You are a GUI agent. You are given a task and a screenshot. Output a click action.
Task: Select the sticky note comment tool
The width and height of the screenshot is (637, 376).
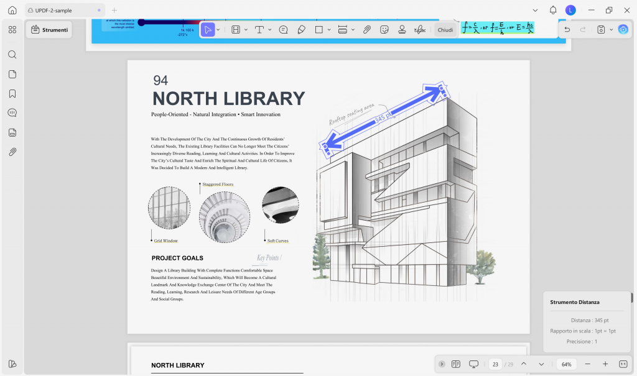tap(284, 30)
